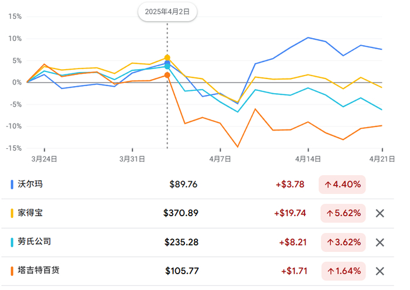The height and width of the screenshot is (290, 410).
Task: Click the 4月14日 axis date label
Action: 308,158
